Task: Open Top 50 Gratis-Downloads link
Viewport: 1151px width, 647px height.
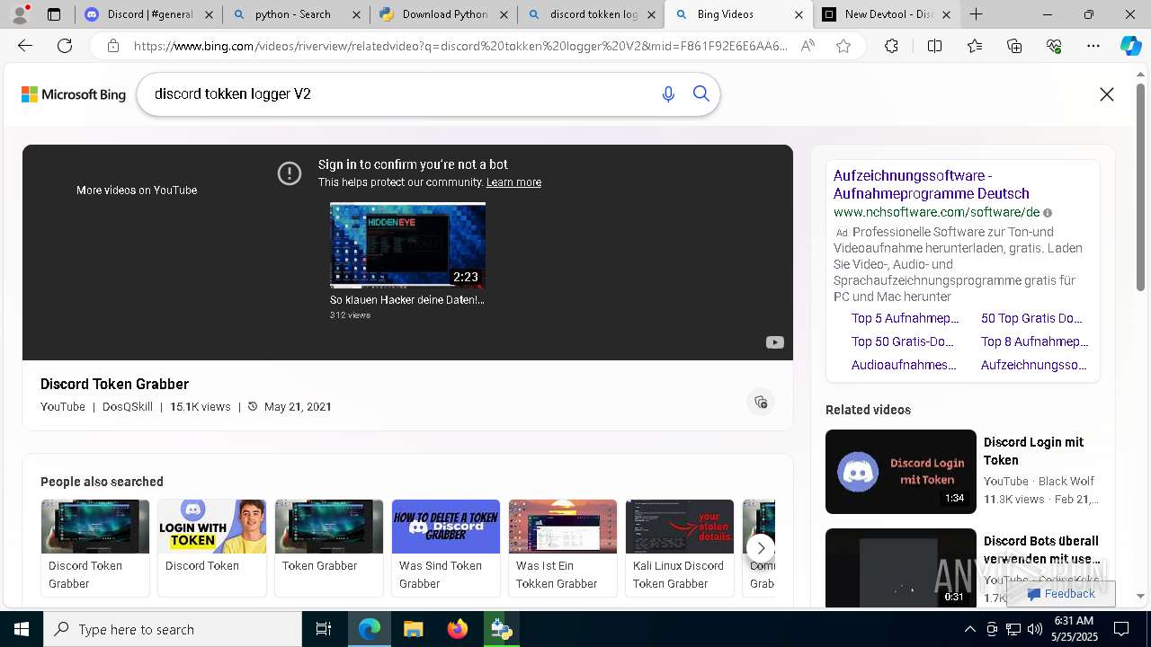Action: point(903,341)
